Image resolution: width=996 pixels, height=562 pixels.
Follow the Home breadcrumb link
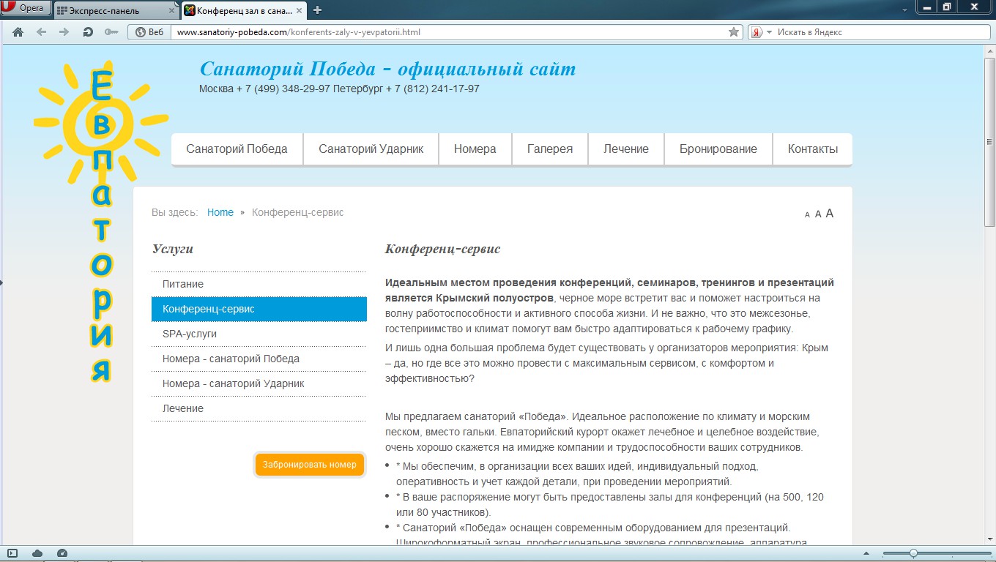tap(220, 212)
